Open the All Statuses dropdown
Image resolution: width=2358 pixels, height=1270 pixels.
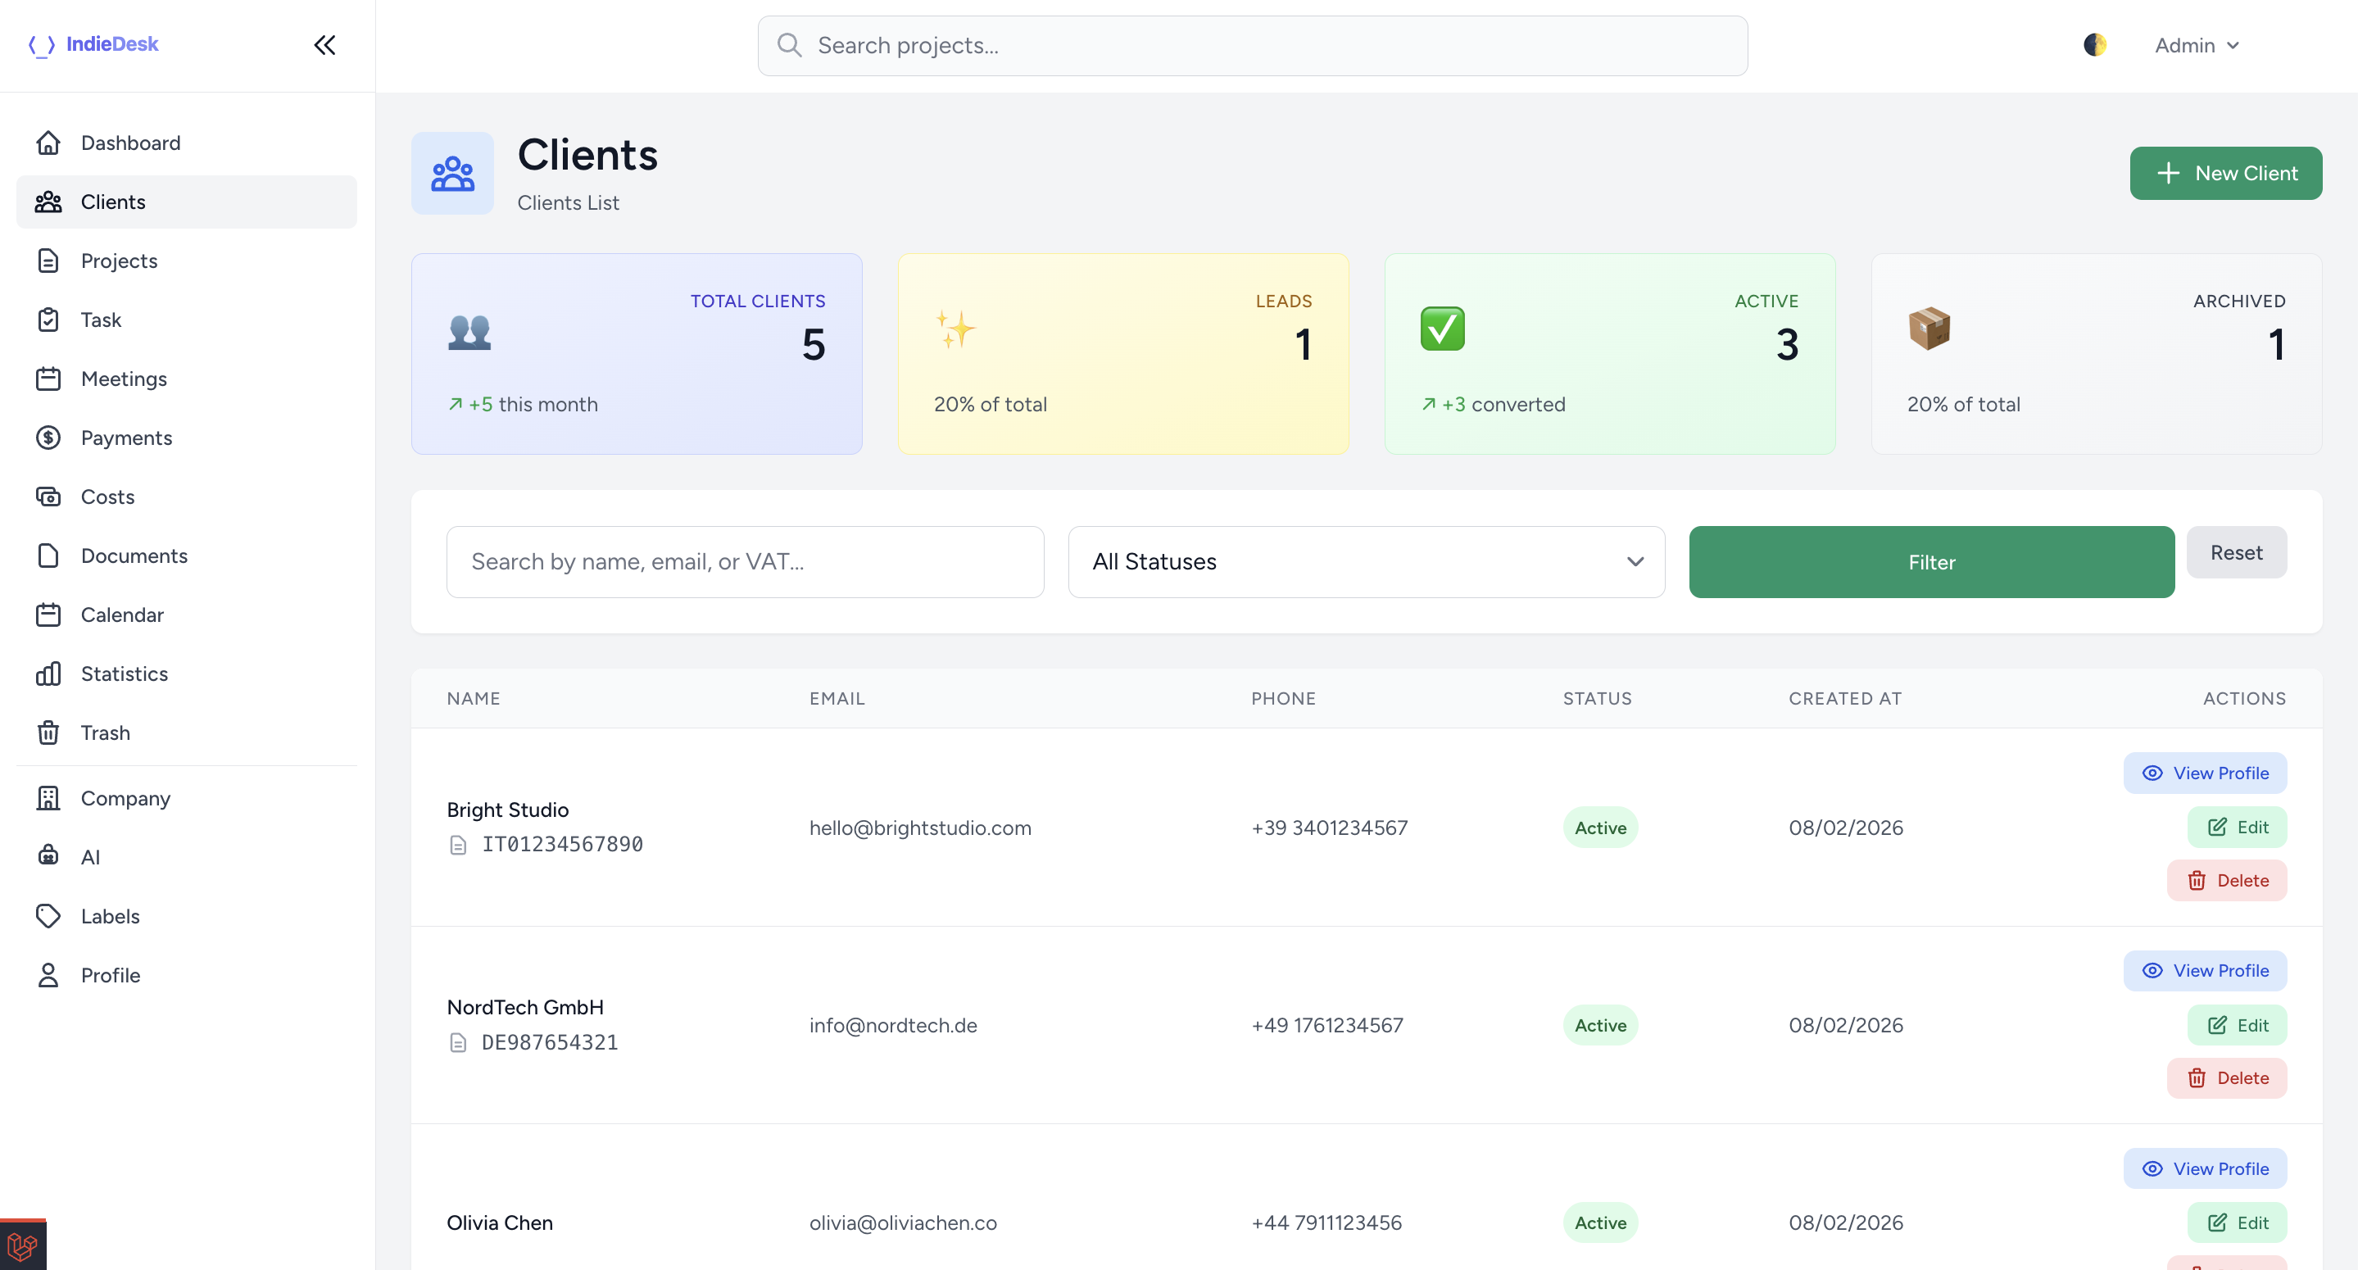[x=1365, y=561]
